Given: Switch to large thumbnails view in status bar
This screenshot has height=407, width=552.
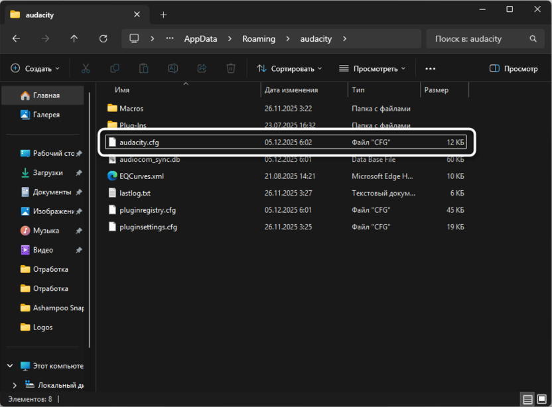Looking at the screenshot, I should (x=541, y=400).
